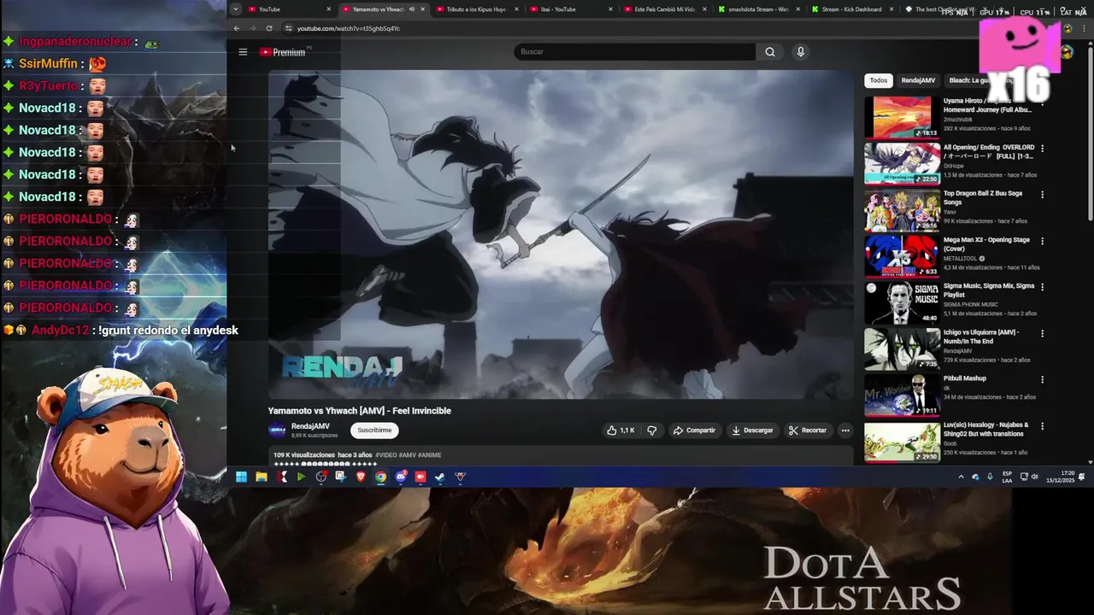Start voice search with microphone icon

pyautogui.click(x=800, y=52)
